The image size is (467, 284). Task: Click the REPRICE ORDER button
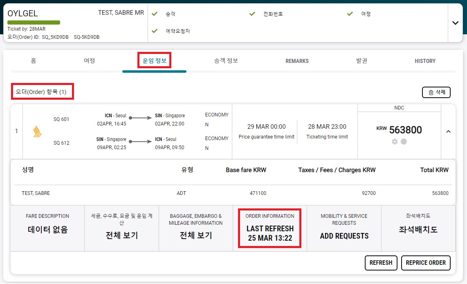click(x=426, y=263)
